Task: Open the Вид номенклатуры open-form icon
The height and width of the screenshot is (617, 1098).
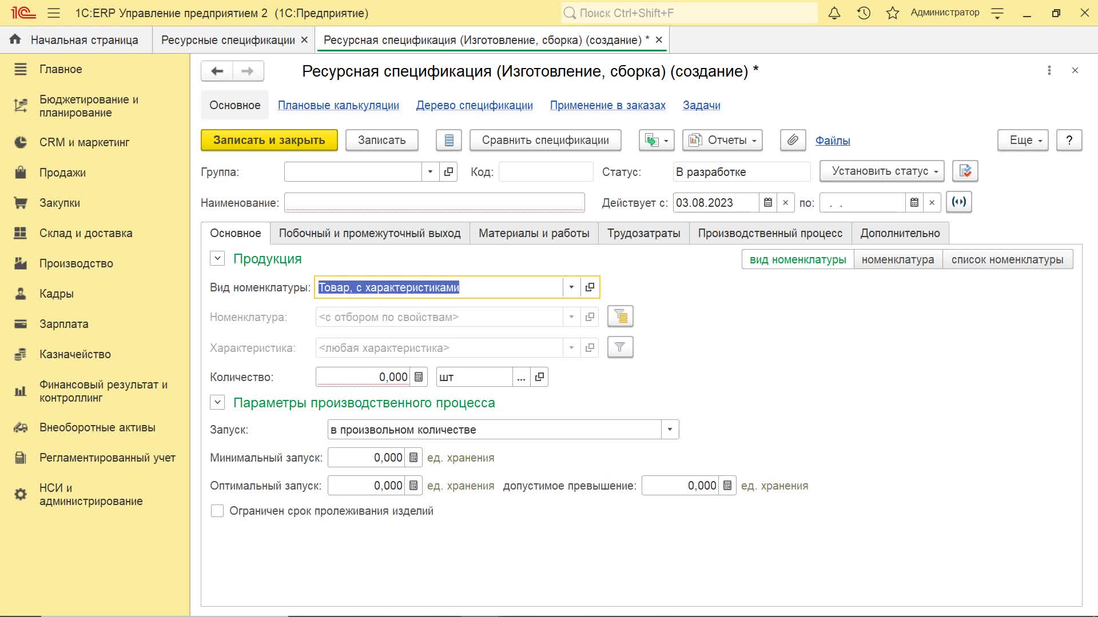Action: [x=590, y=287]
